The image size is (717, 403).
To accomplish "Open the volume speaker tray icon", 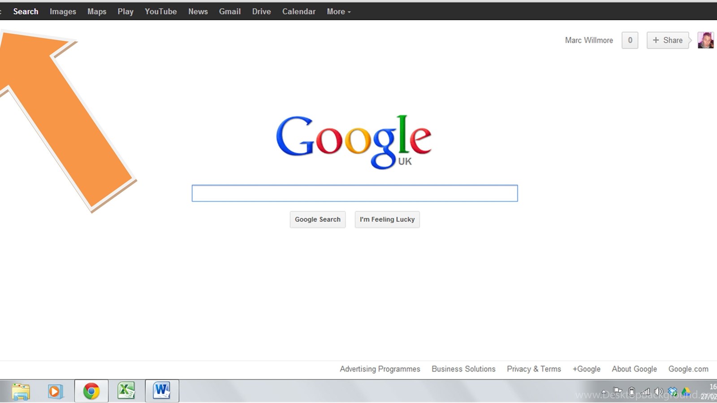I will click(658, 392).
